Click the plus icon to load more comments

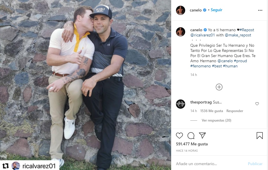click(x=219, y=87)
